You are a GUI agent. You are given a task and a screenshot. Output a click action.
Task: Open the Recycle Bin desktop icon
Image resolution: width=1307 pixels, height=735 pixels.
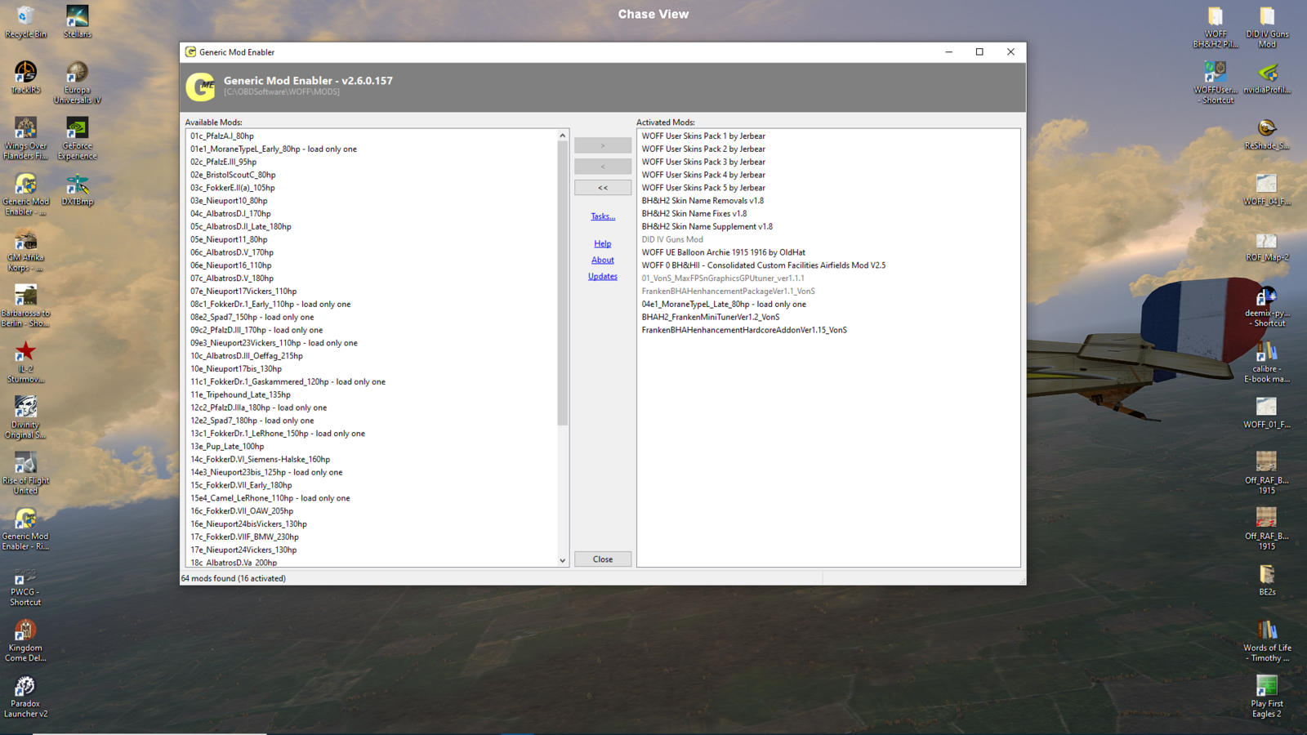click(x=25, y=22)
